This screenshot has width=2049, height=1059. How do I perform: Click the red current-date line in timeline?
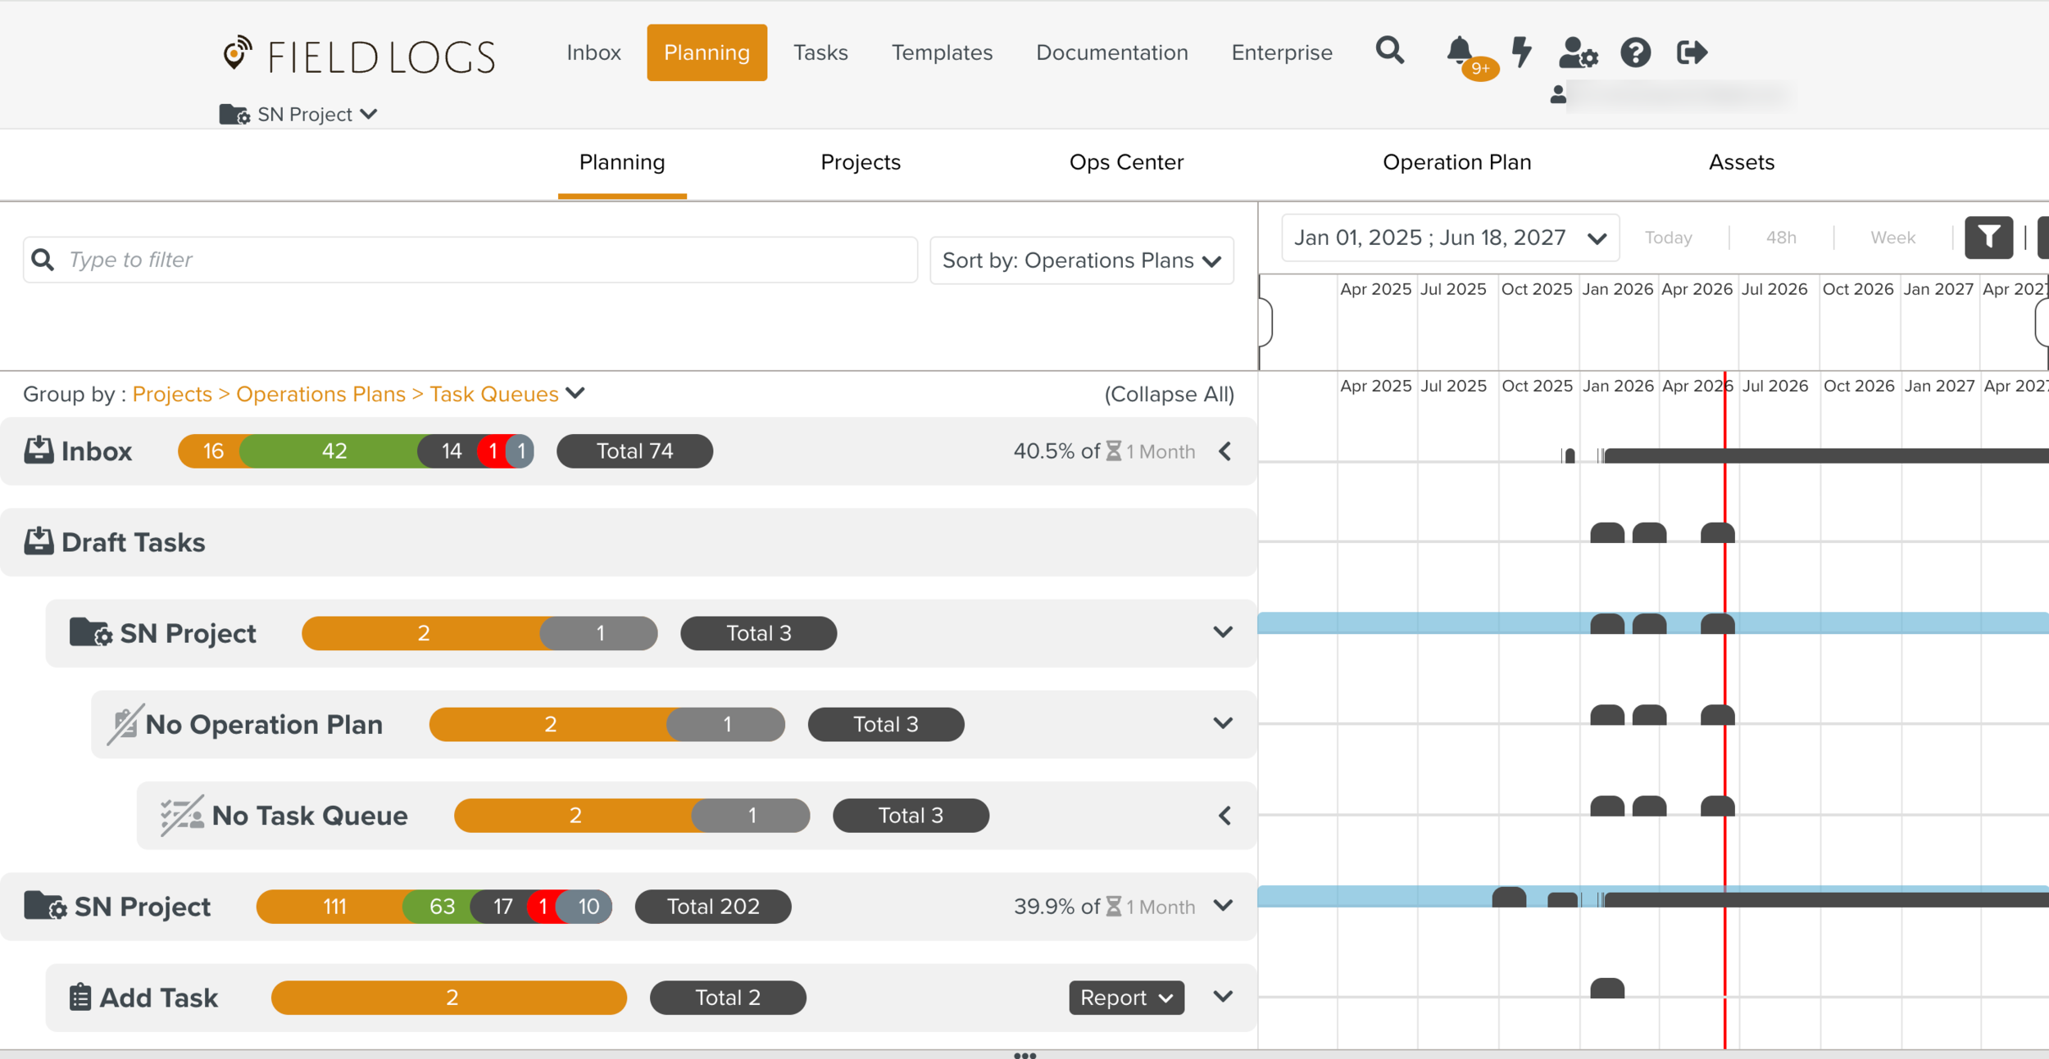[x=1724, y=709]
